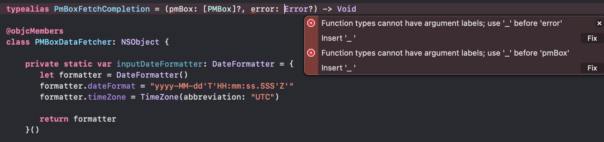Place the cursor on the @objcMembers attribute
Image resolution: width=604 pixels, height=142 pixels.
pos(35,31)
